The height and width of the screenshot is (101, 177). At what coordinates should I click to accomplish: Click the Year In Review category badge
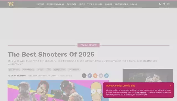pos(88,45)
